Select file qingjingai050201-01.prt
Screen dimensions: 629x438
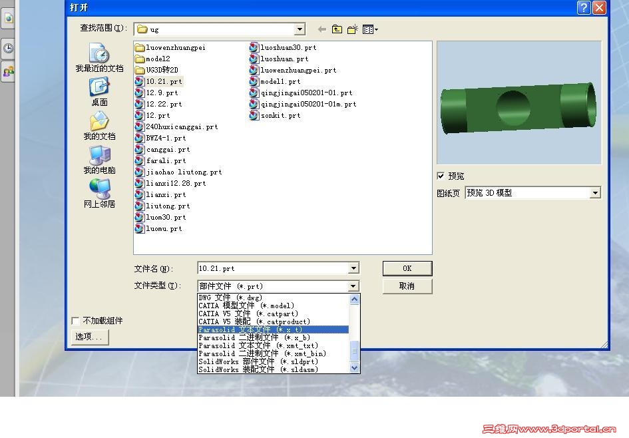[302, 93]
